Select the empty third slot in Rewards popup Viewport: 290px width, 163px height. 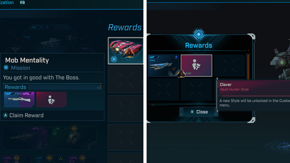pyautogui.click(x=229, y=66)
